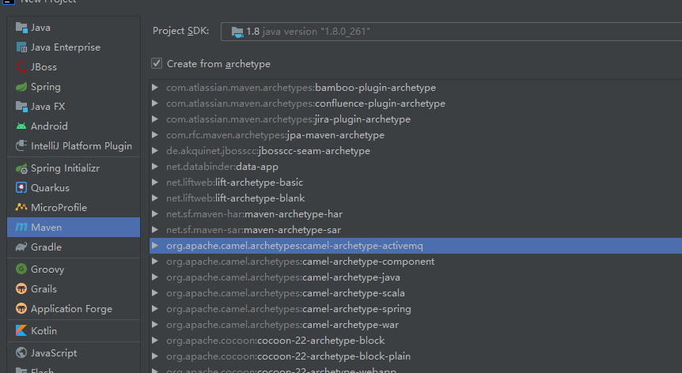This screenshot has height=373, width=682.
Task: Click the Spring Initializr icon
Action: tap(21, 168)
